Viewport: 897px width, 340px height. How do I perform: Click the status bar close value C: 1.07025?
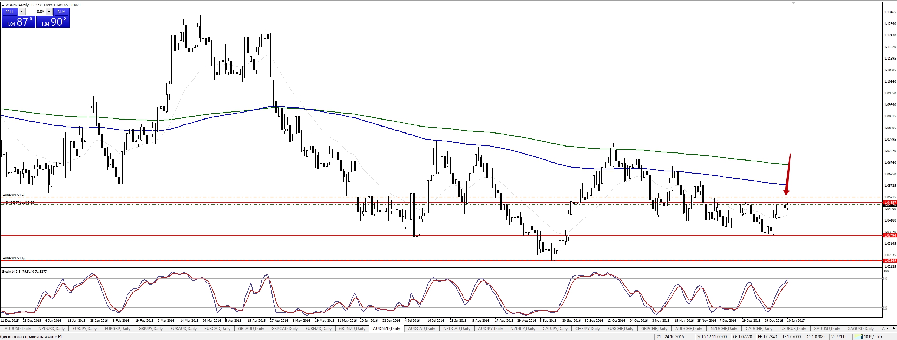point(816,337)
